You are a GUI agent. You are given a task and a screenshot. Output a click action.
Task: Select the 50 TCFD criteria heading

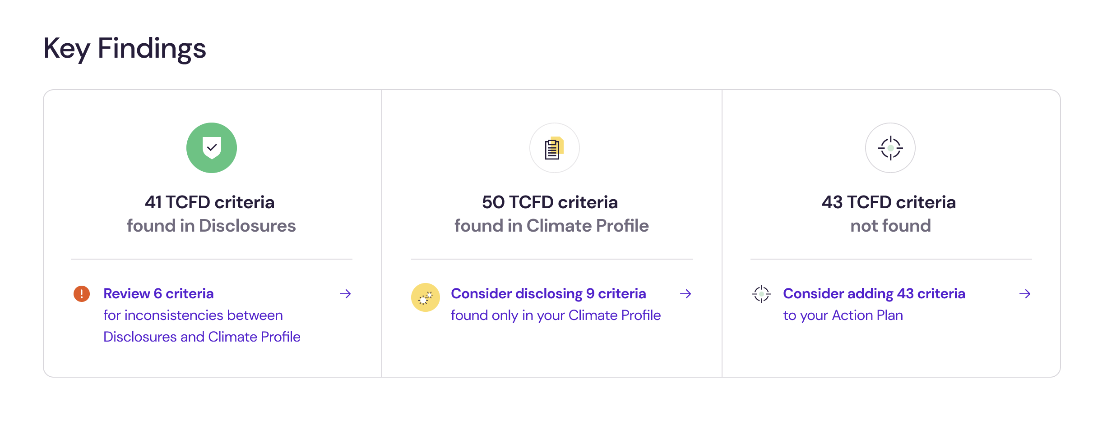[x=550, y=202]
